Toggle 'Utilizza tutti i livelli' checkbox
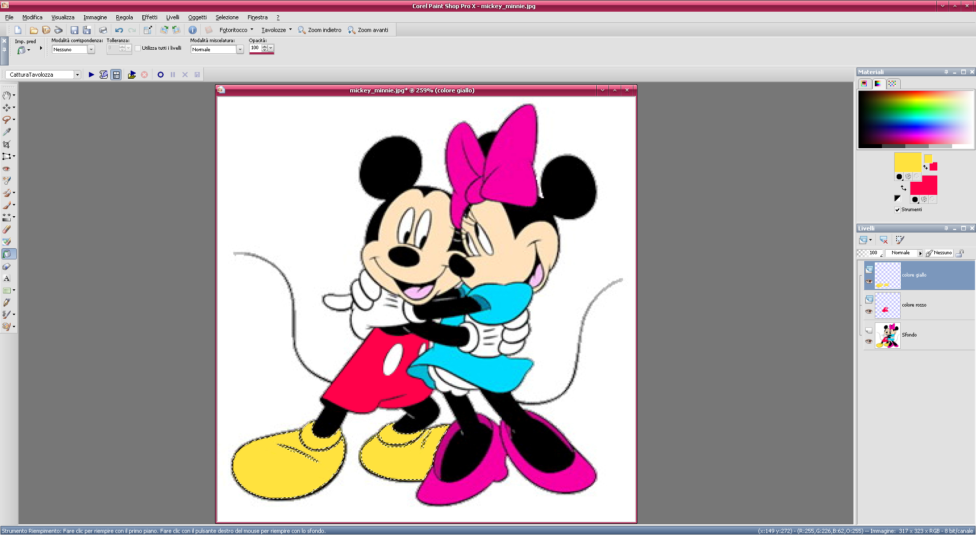The width and height of the screenshot is (976, 535). point(138,48)
